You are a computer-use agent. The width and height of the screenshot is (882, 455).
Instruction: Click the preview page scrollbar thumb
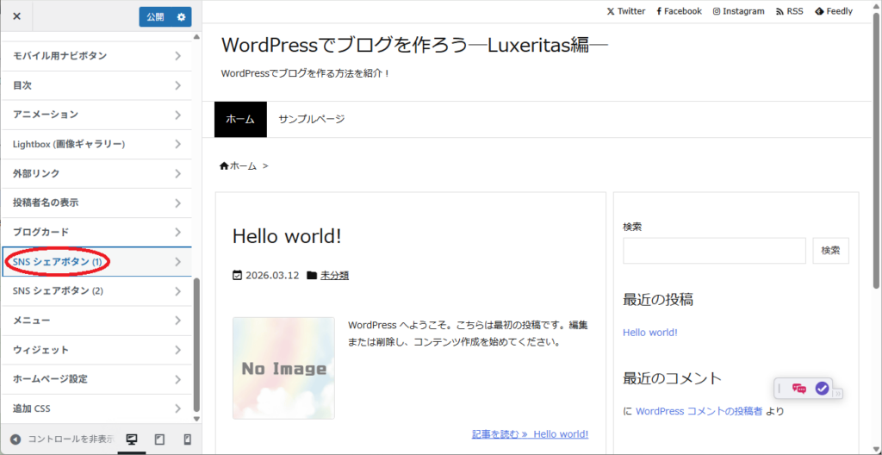(877, 151)
